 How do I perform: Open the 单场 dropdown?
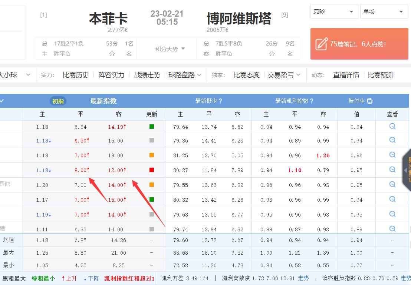pos(384,11)
